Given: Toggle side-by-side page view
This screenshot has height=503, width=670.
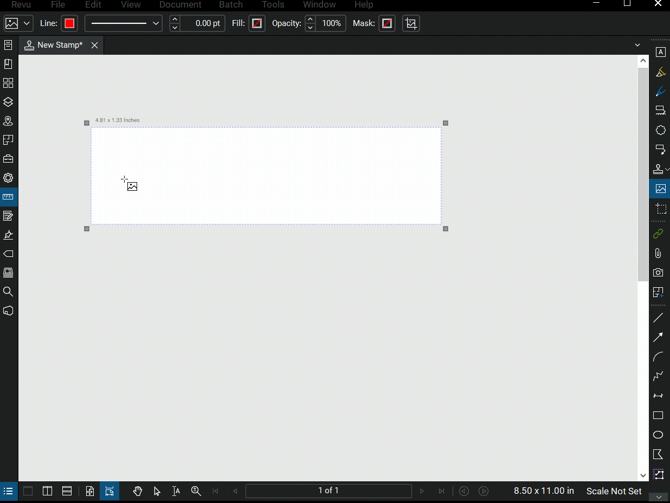Looking at the screenshot, I should [x=47, y=491].
